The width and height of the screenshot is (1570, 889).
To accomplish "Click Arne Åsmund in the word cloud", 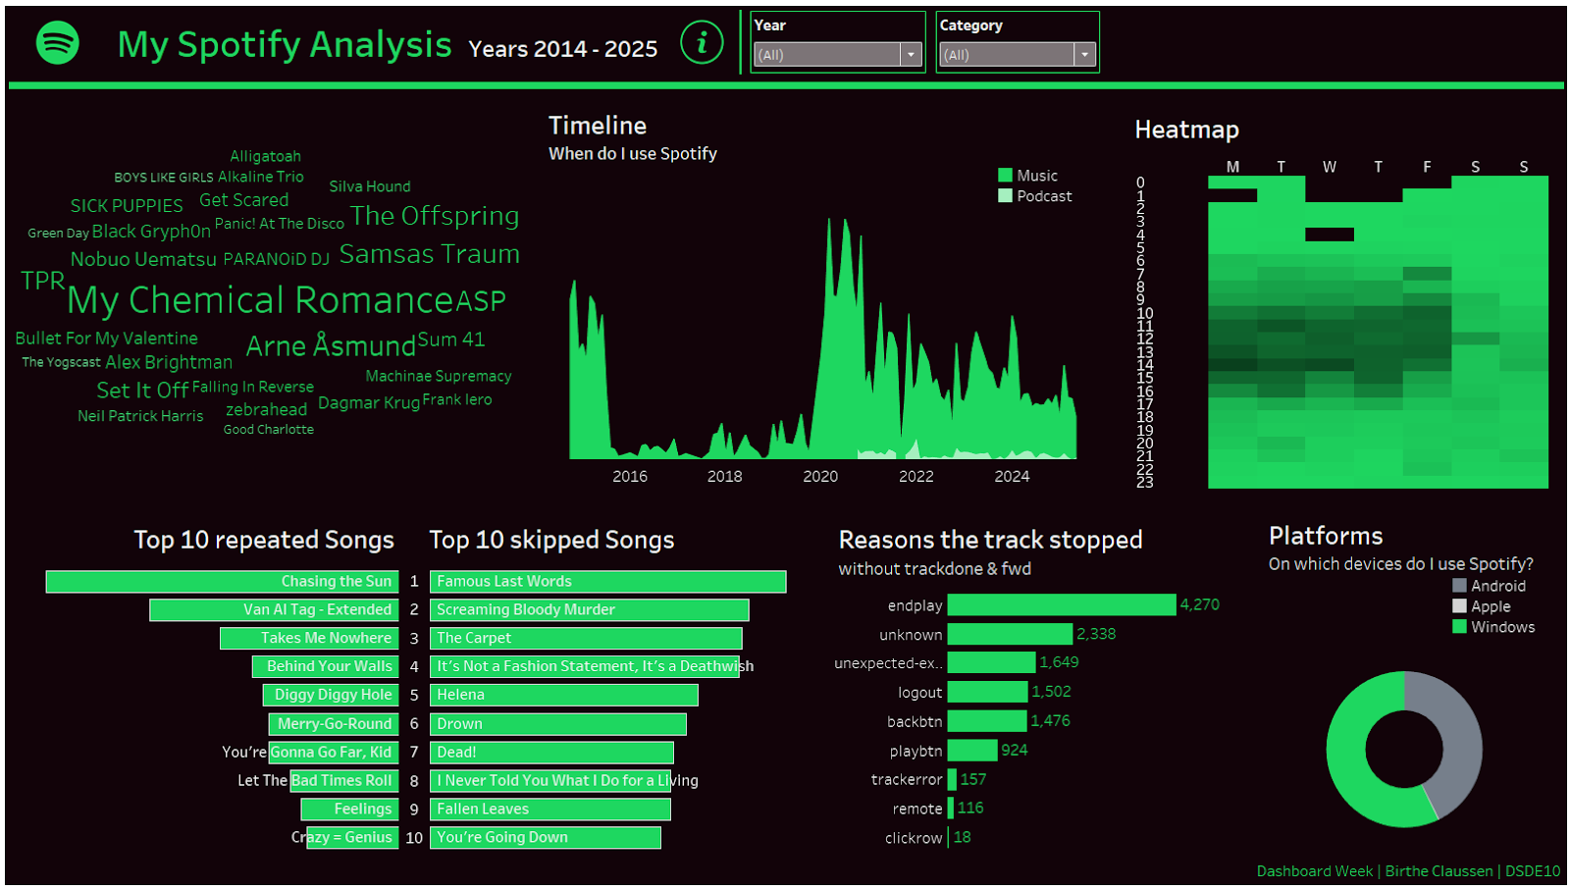I will pos(331,345).
